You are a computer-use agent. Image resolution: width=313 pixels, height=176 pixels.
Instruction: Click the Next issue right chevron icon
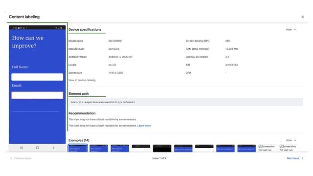click(302, 158)
